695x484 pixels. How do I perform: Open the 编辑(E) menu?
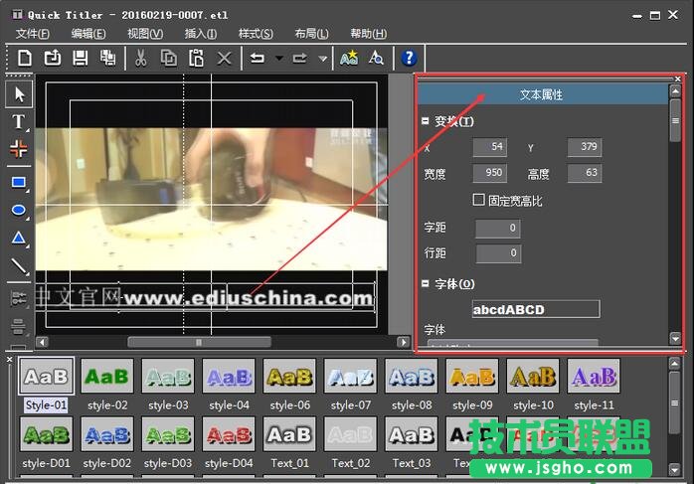[88, 34]
